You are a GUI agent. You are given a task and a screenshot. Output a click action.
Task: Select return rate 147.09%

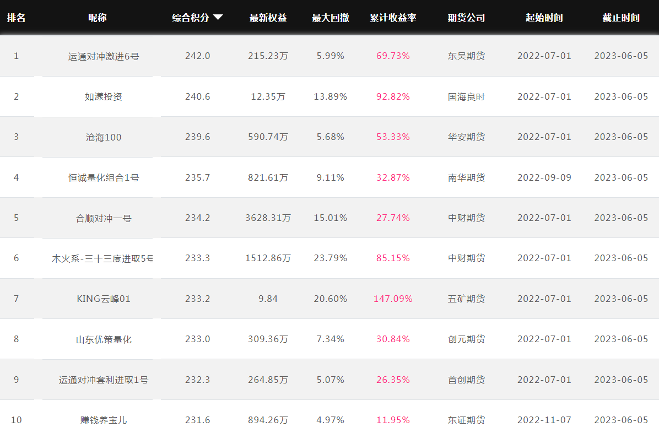[x=393, y=299]
